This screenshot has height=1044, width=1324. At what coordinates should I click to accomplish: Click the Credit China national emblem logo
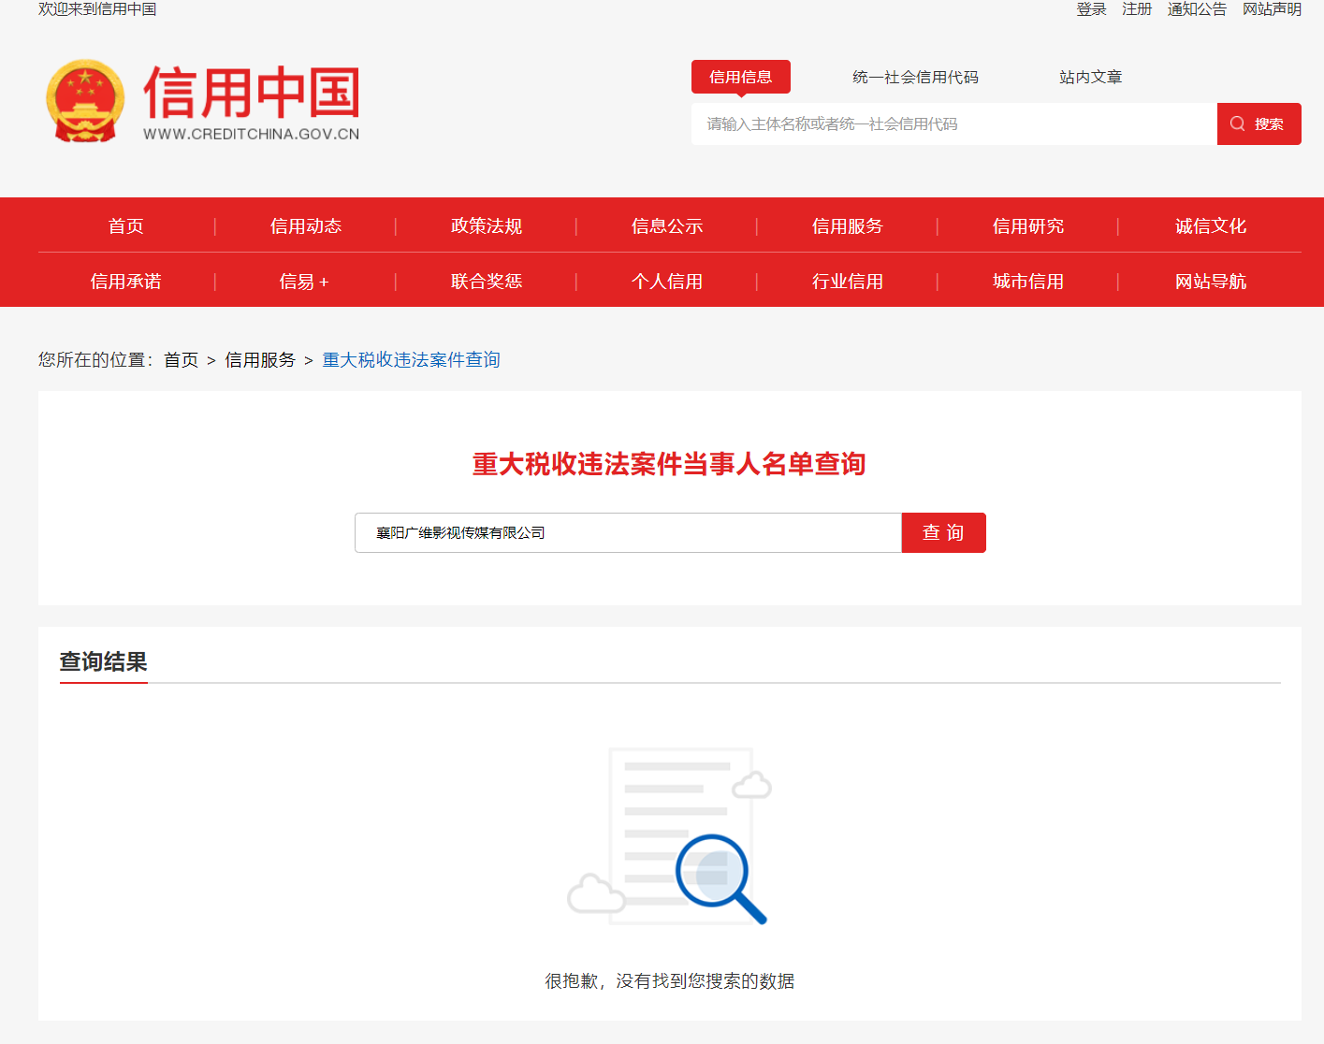tap(85, 101)
